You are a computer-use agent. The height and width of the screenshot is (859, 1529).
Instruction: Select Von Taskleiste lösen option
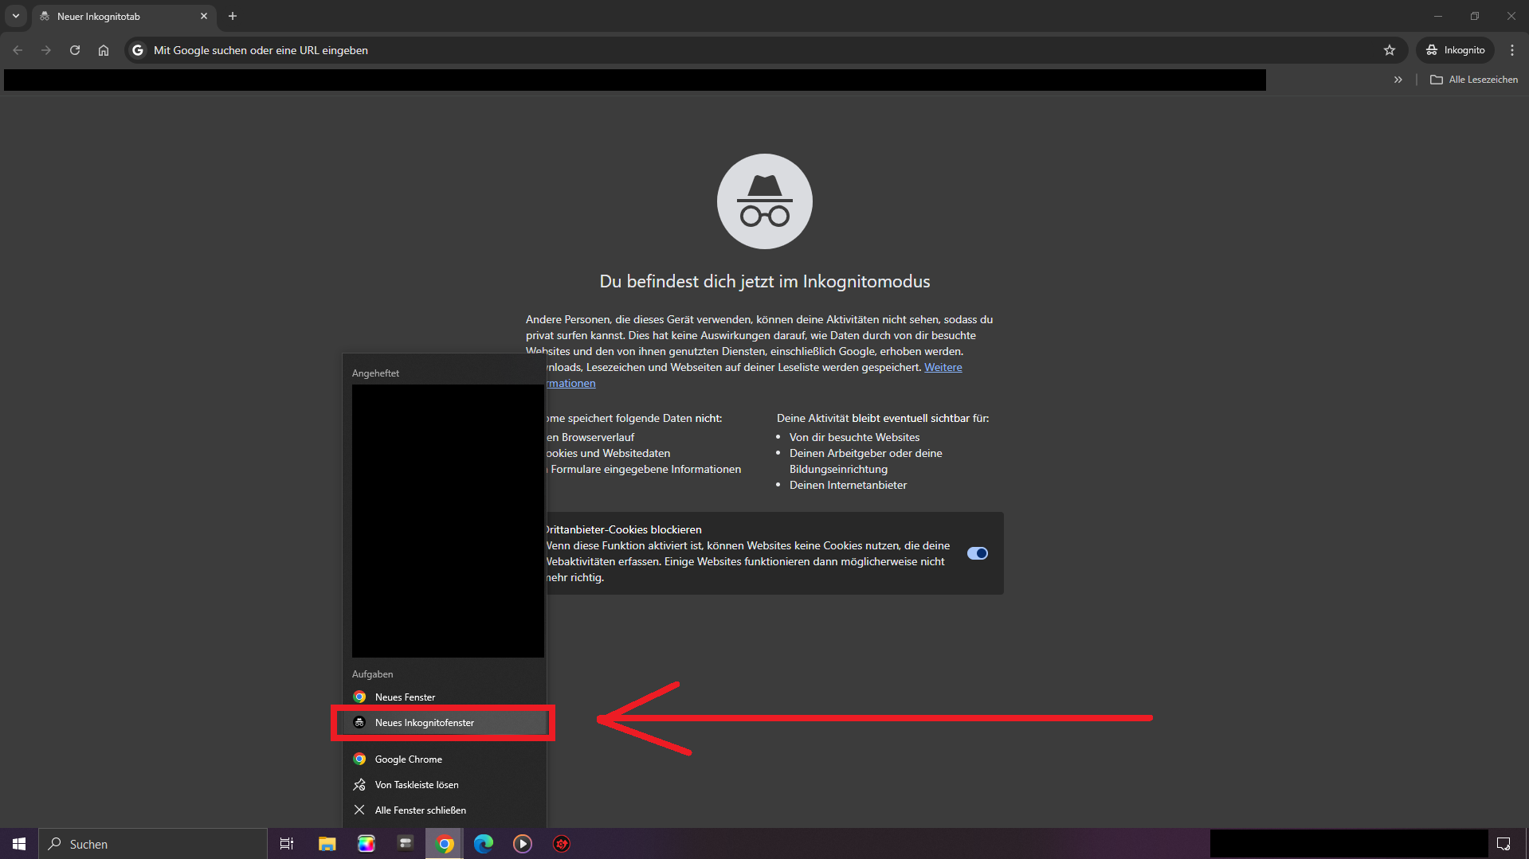click(417, 785)
